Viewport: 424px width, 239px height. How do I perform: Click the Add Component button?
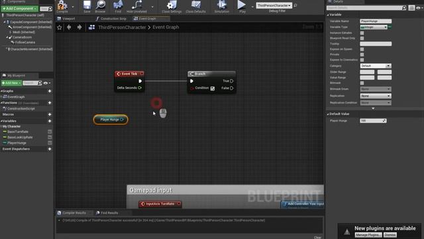(19, 9)
